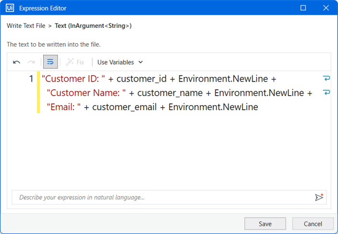Cancel the expression changes
The height and width of the screenshot is (234, 338).
tap(313, 223)
